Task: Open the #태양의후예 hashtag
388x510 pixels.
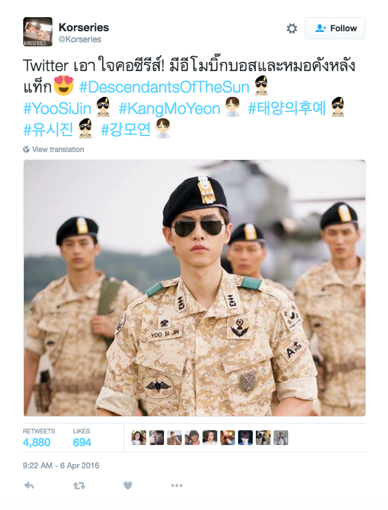Action: [x=286, y=108]
